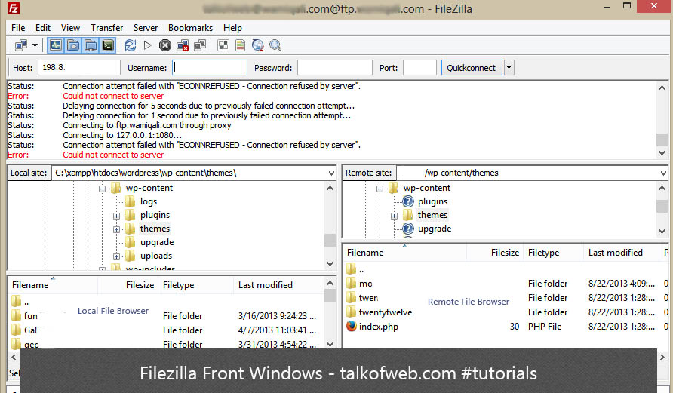Image resolution: width=673 pixels, height=393 pixels.
Task: Open the Local site path dropdown
Action: coord(330,173)
